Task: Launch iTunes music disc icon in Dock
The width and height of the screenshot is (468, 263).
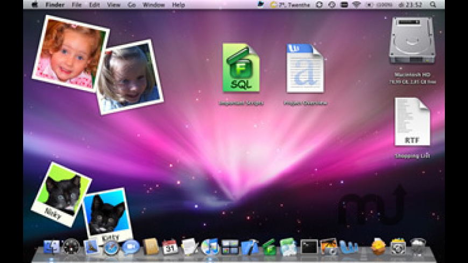Action: tap(210, 247)
